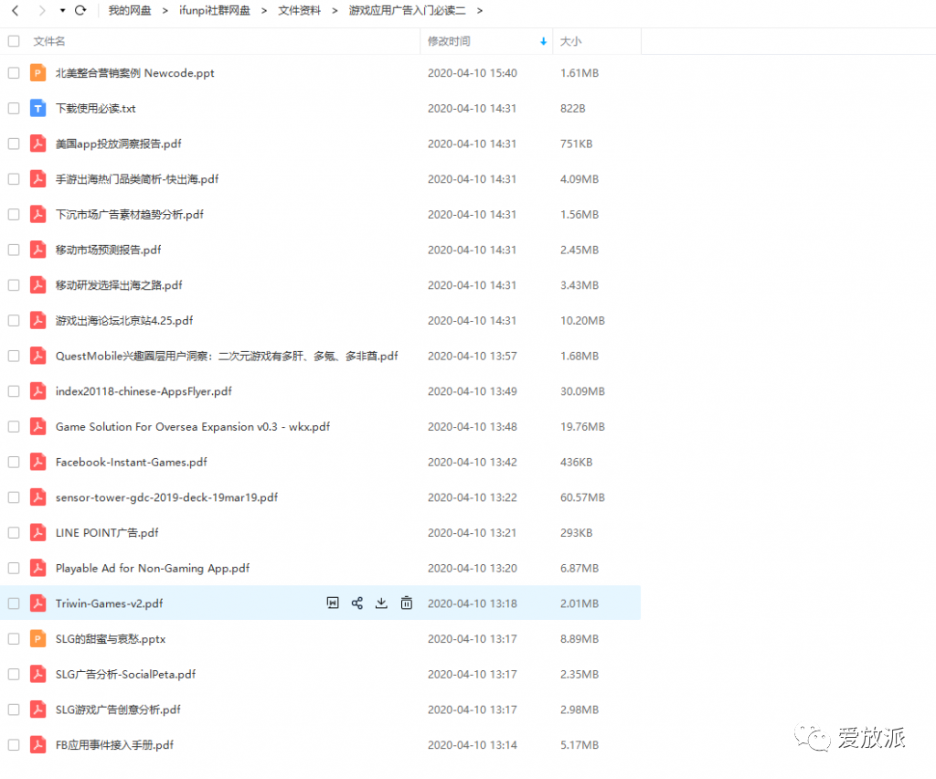
Task: Open the file SLG广告分析-SocialPeta.pdf
Action: 125,674
